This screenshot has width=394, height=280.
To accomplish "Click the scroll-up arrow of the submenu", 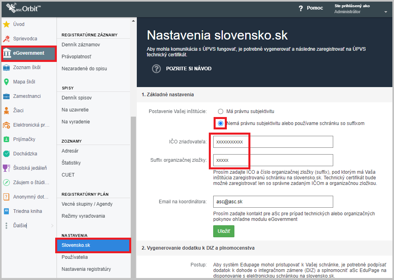I will (x=134, y=21).
